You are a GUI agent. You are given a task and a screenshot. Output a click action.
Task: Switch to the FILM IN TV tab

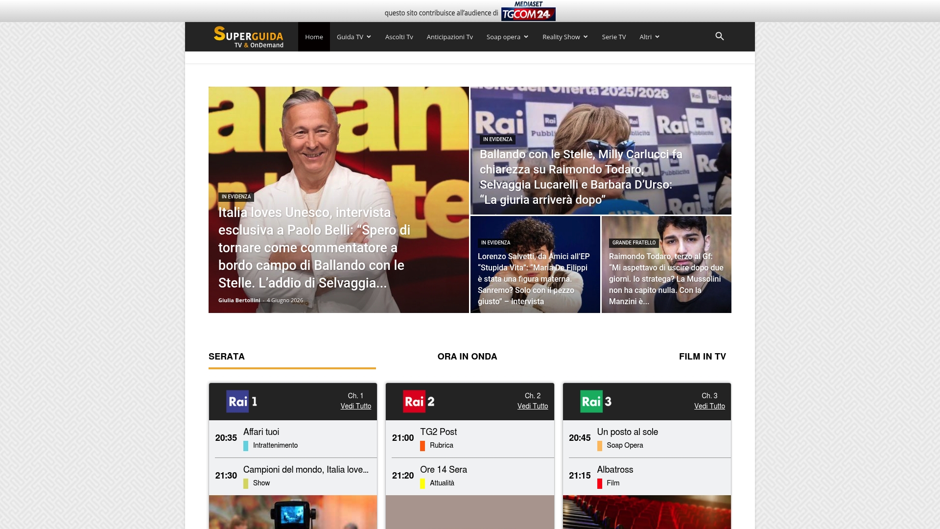(703, 357)
